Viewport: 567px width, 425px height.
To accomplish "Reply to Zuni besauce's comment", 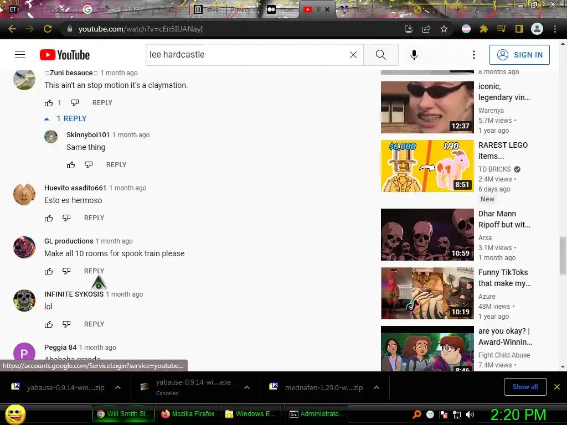I will pyautogui.click(x=102, y=103).
